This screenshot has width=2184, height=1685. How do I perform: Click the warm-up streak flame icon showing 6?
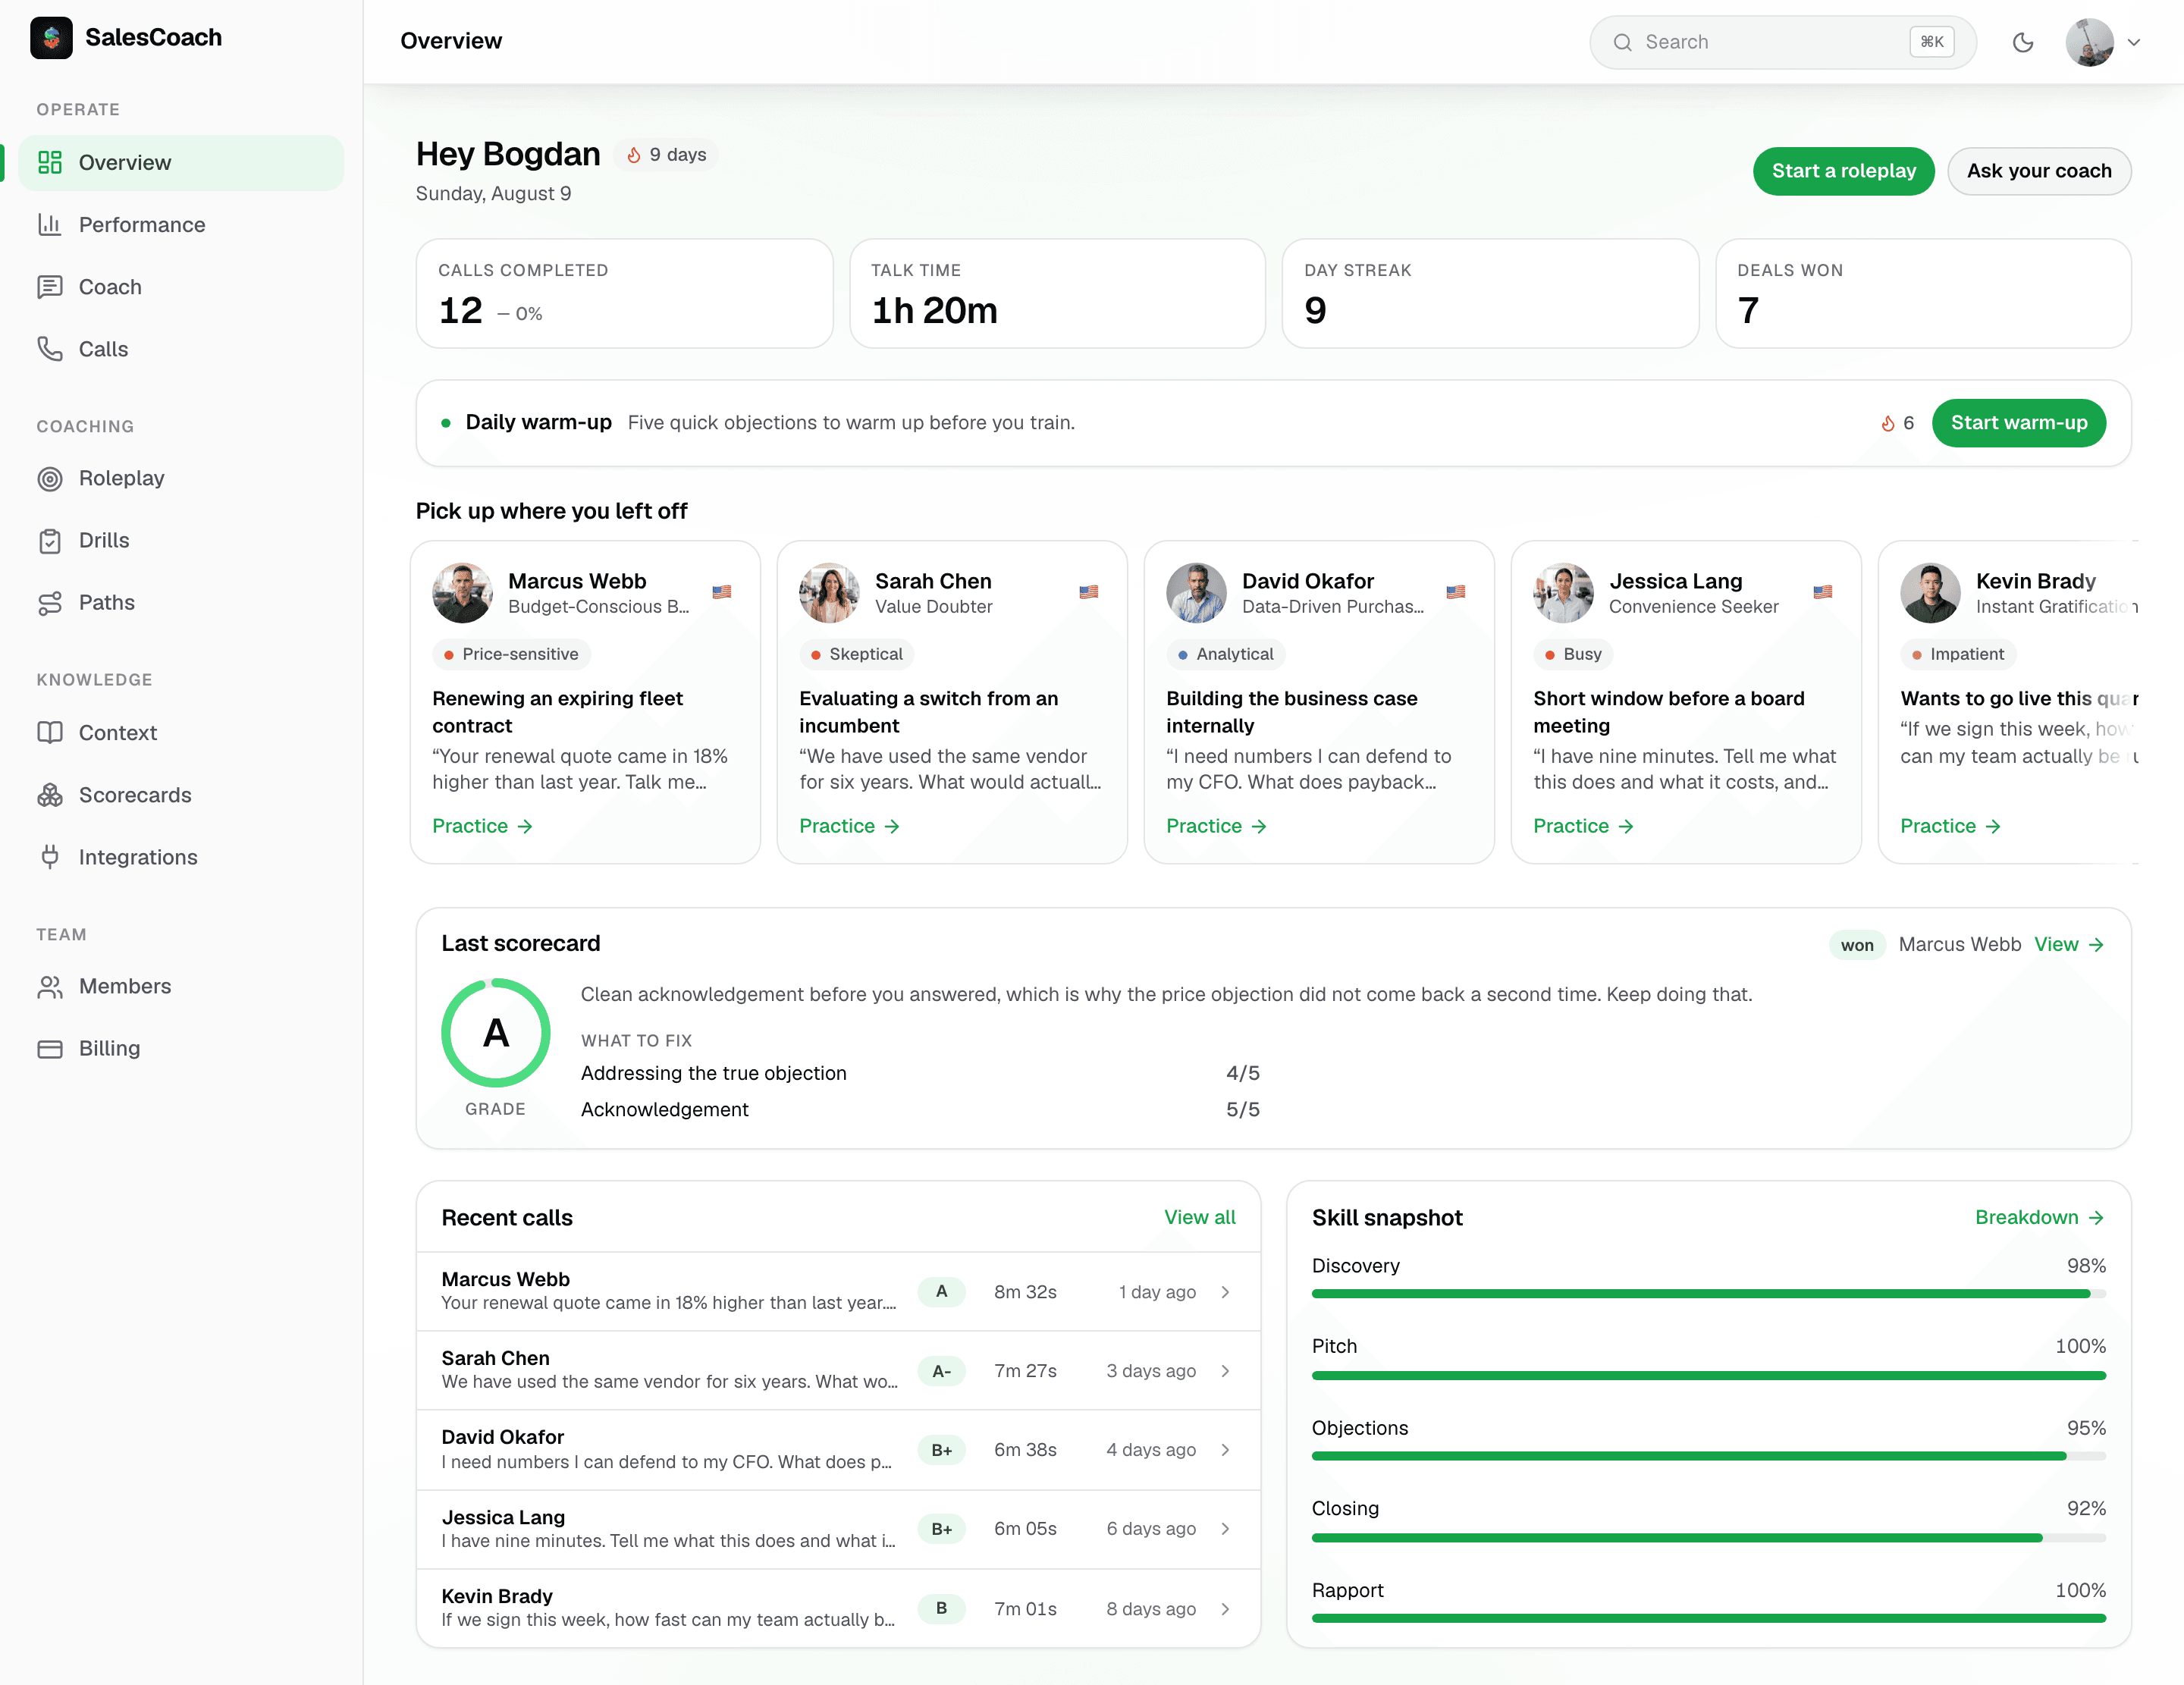[x=1888, y=423]
